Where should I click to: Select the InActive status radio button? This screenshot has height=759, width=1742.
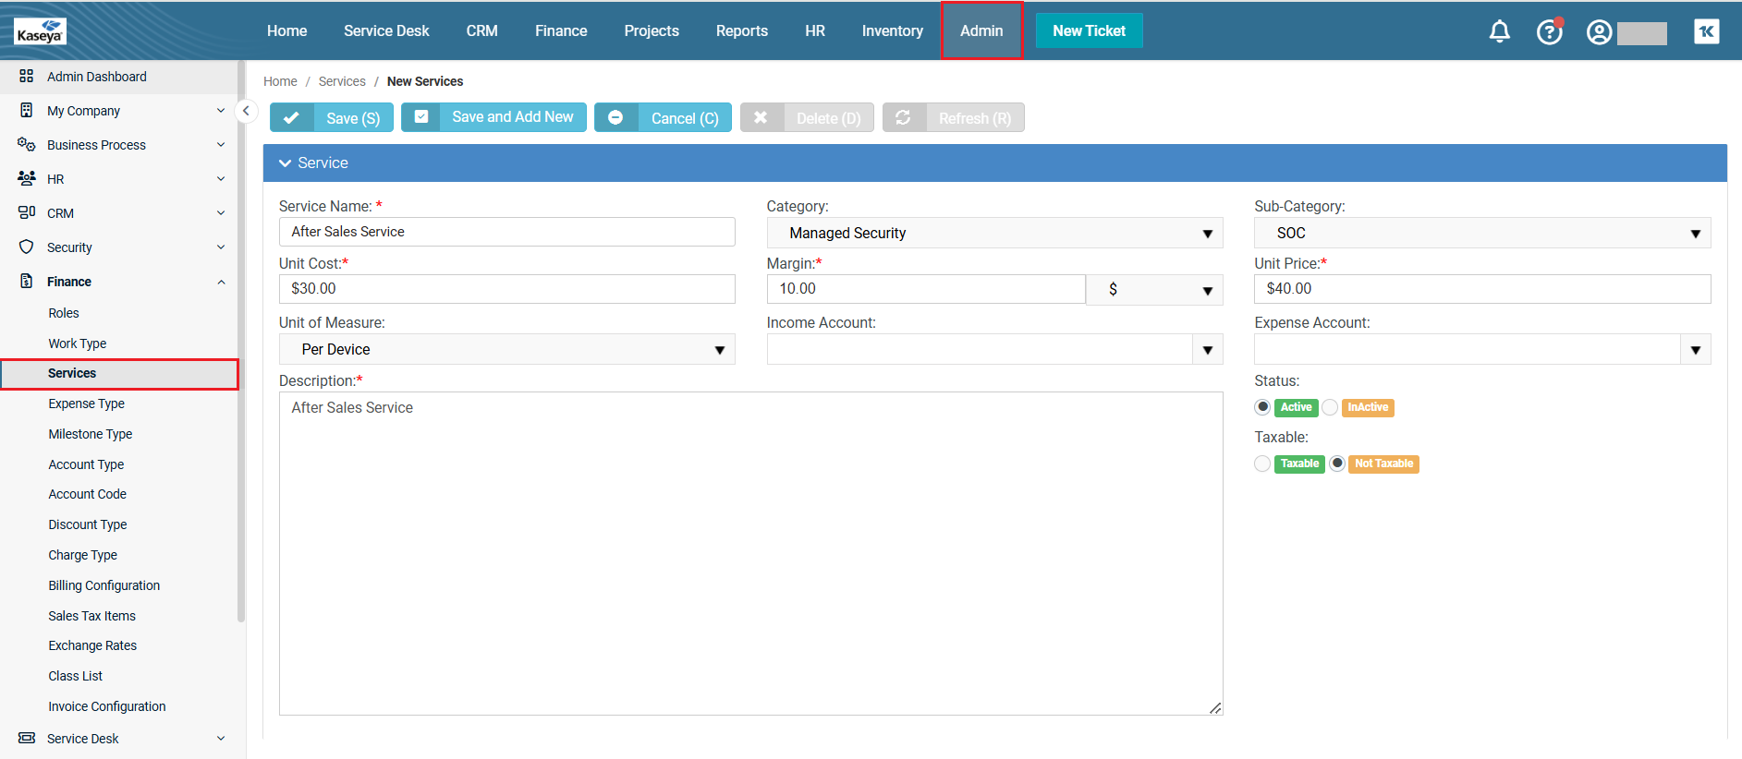[x=1330, y=407]
